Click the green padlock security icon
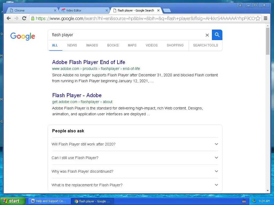Image resolution: width=274 pixels, height=205 pixels. tap(33, 18)
